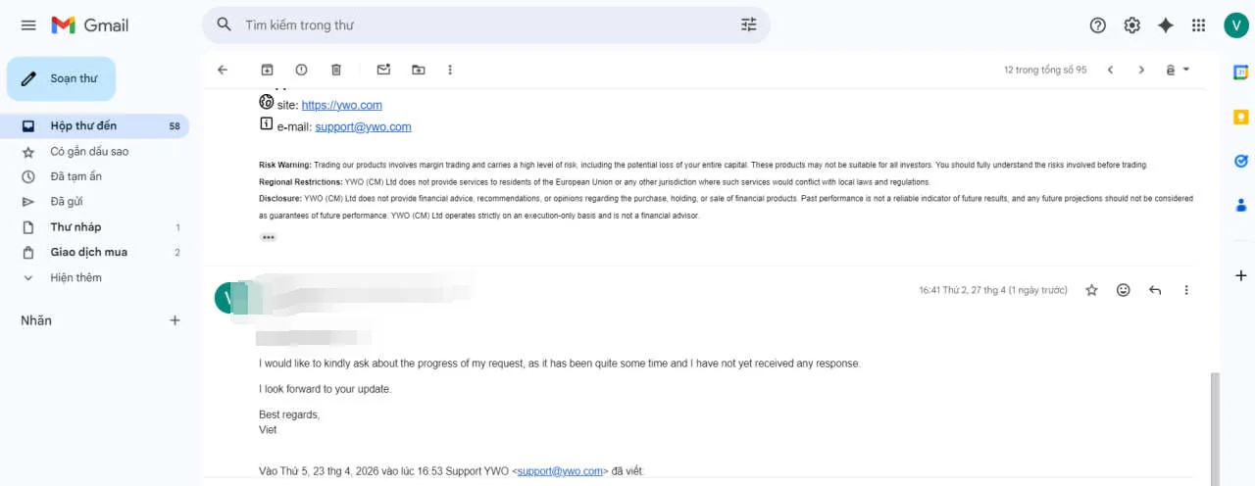Open Gemini sparkle assistant icon

coord(1165,25)
